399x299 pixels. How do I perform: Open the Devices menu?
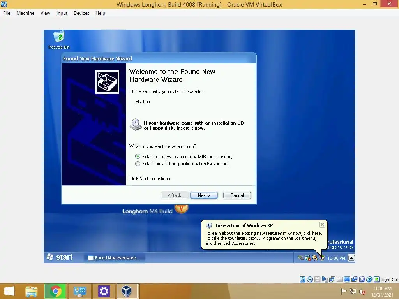coord(81,13)
